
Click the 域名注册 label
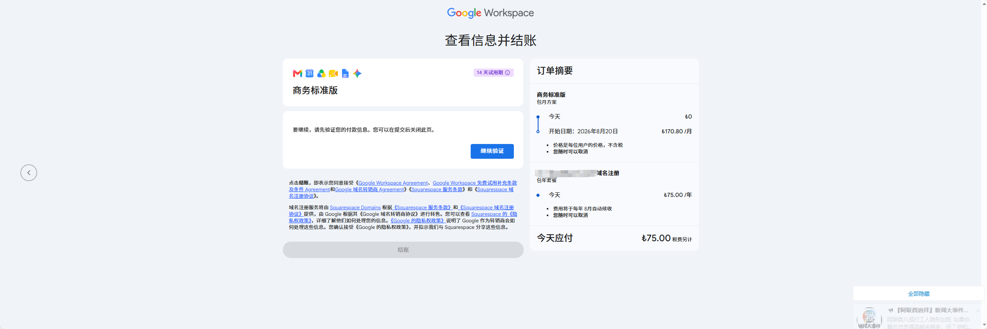pos(608,173)
